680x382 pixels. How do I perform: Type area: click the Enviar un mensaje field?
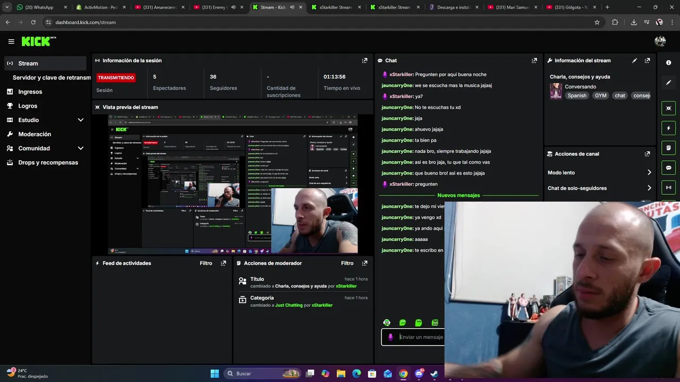[x=413, y=337]
